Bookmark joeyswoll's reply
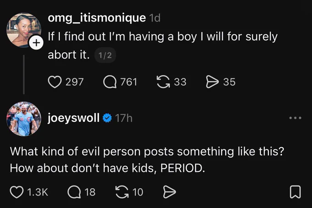Screen dimensions: 312x208 (295, 192)
